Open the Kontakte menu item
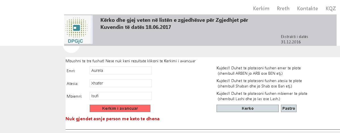 coord(307,8)
